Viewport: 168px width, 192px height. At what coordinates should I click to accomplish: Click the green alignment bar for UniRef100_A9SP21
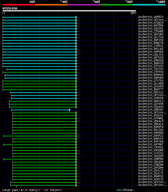point(40,136)
